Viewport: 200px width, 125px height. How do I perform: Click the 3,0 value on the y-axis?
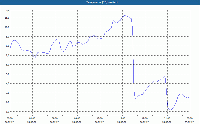(7, 93)
